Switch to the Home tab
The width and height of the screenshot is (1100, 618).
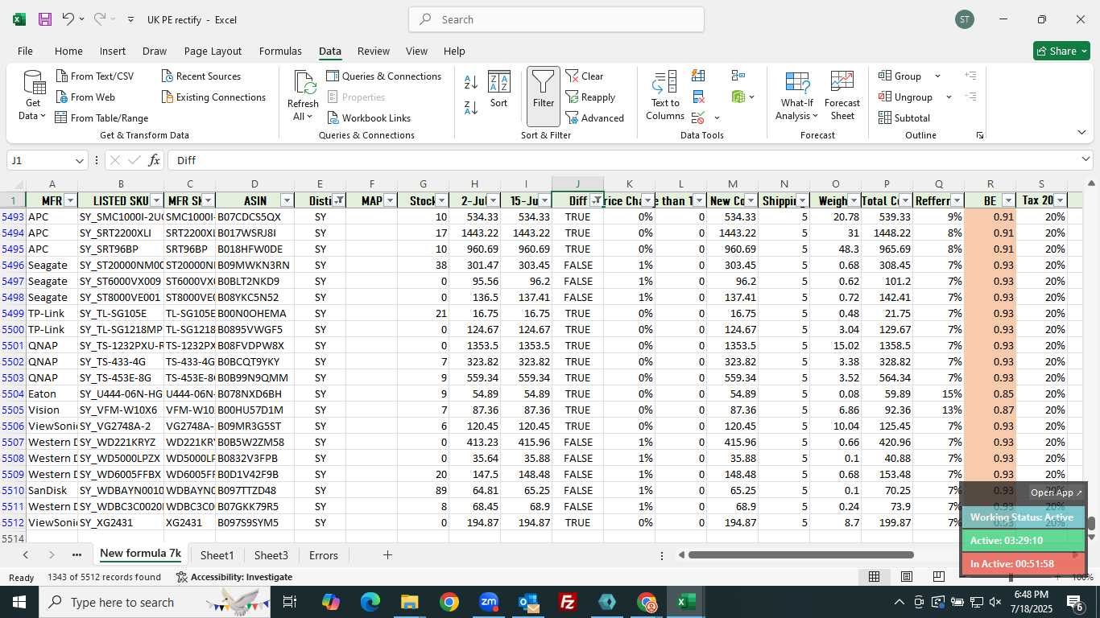coord(68,51)
